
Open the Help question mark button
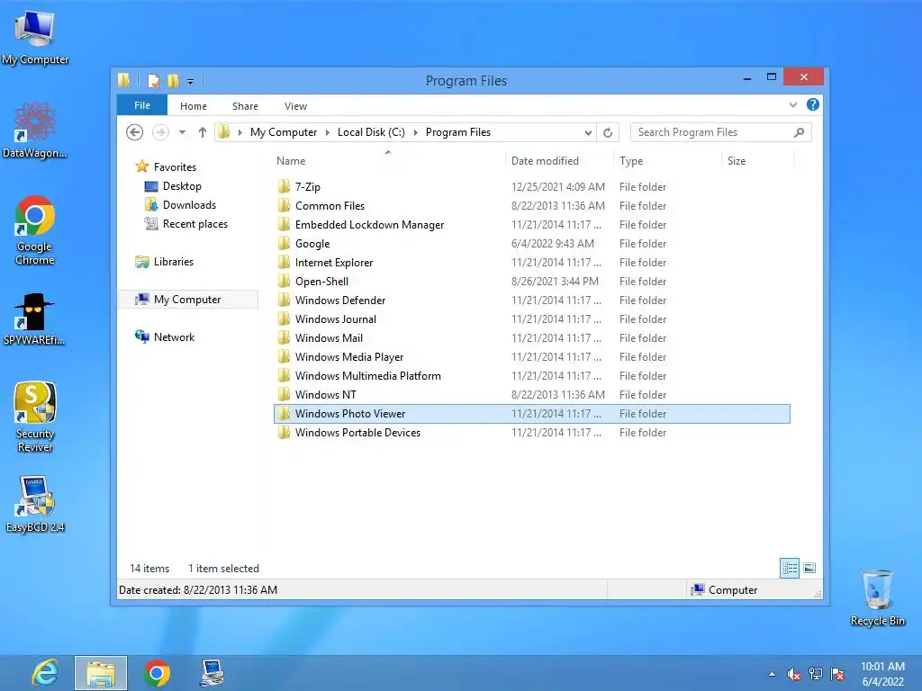[813, 104]
